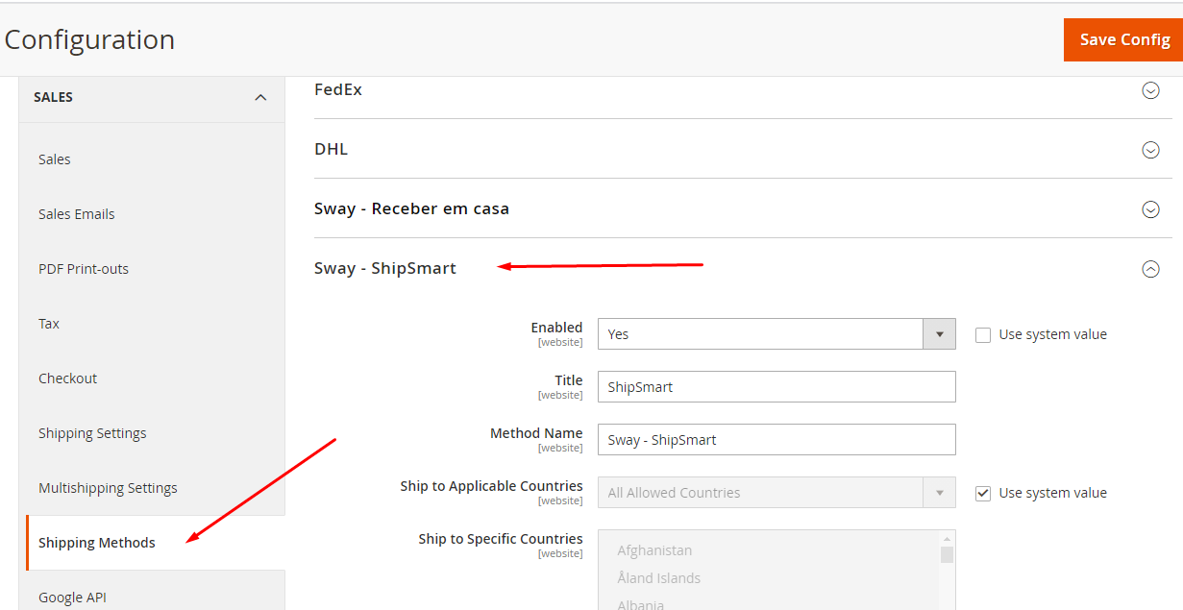Collapse Sway - ShipSmart chevron icon
1183x610 pixels.
click(x=1150, y=269)
